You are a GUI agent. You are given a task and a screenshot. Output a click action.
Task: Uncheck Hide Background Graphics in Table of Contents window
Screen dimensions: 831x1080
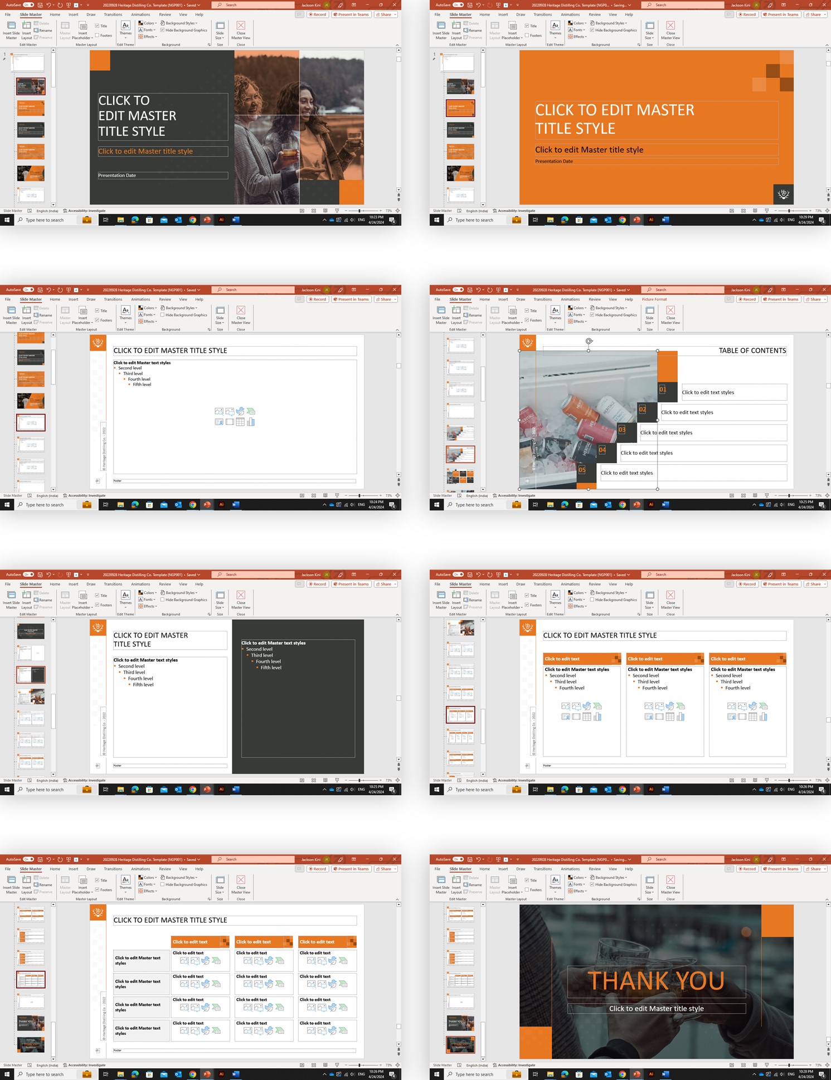[592, 315]
